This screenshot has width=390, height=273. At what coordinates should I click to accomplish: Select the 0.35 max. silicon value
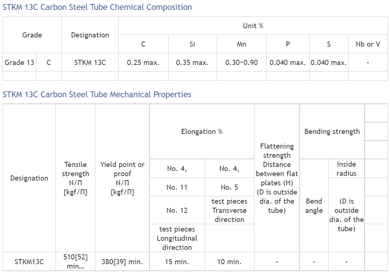pyautogui.click(x=192, y=62)
